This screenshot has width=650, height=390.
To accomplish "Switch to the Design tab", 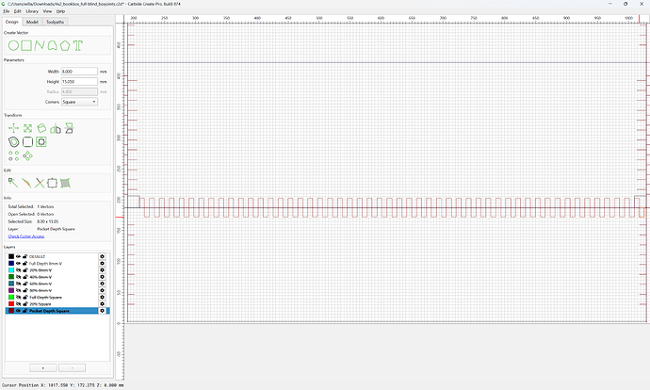I will (x=12, y=22).
